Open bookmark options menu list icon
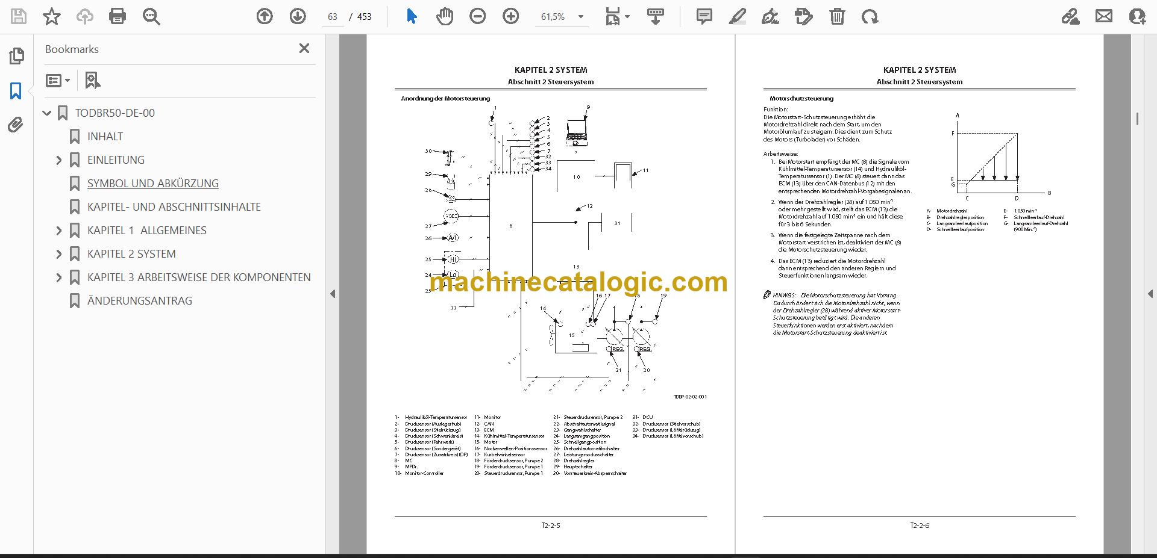This screenshot has height=558, width=1157. tap(58, 80)
